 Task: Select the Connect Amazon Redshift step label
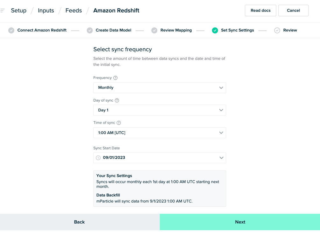(42, 30)
